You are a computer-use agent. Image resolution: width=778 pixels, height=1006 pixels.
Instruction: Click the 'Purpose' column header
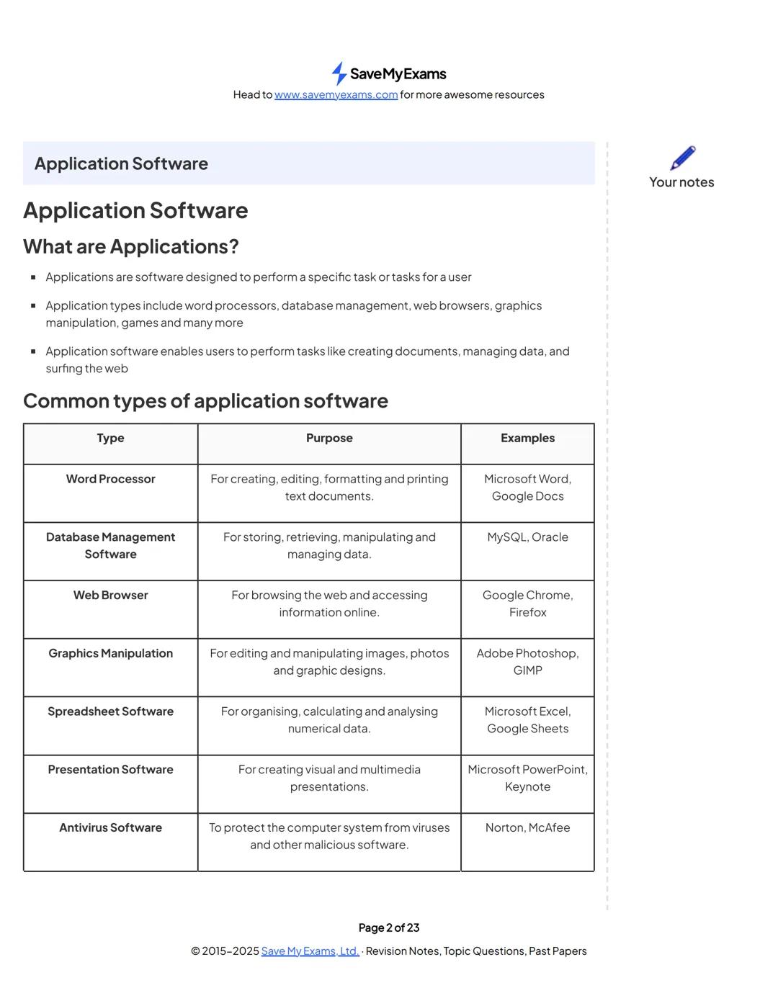(x=329, y=438)
